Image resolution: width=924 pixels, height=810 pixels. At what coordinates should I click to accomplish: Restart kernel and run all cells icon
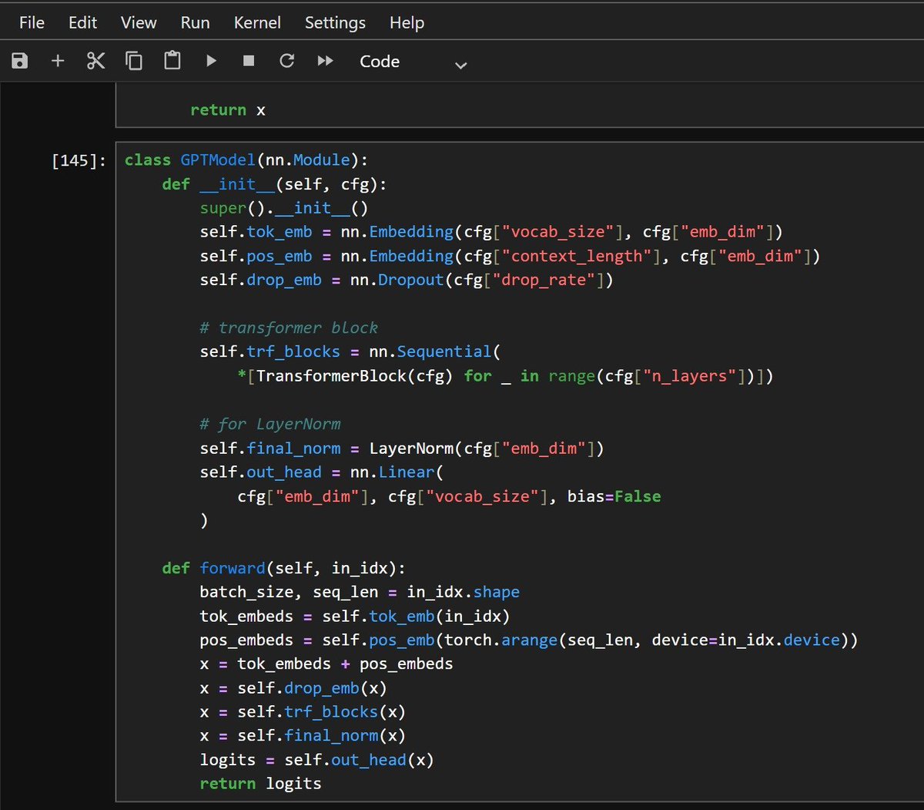coord(326,61)
